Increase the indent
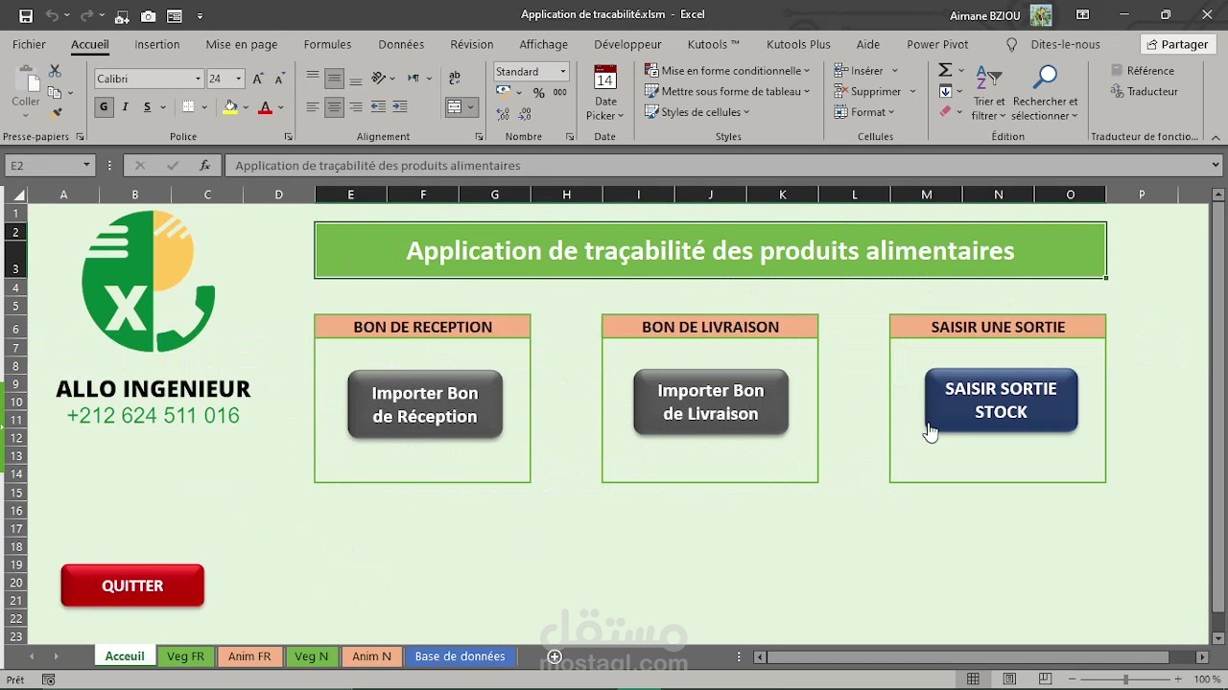Screen dimensions: 1228x690 tap(400, 107)
